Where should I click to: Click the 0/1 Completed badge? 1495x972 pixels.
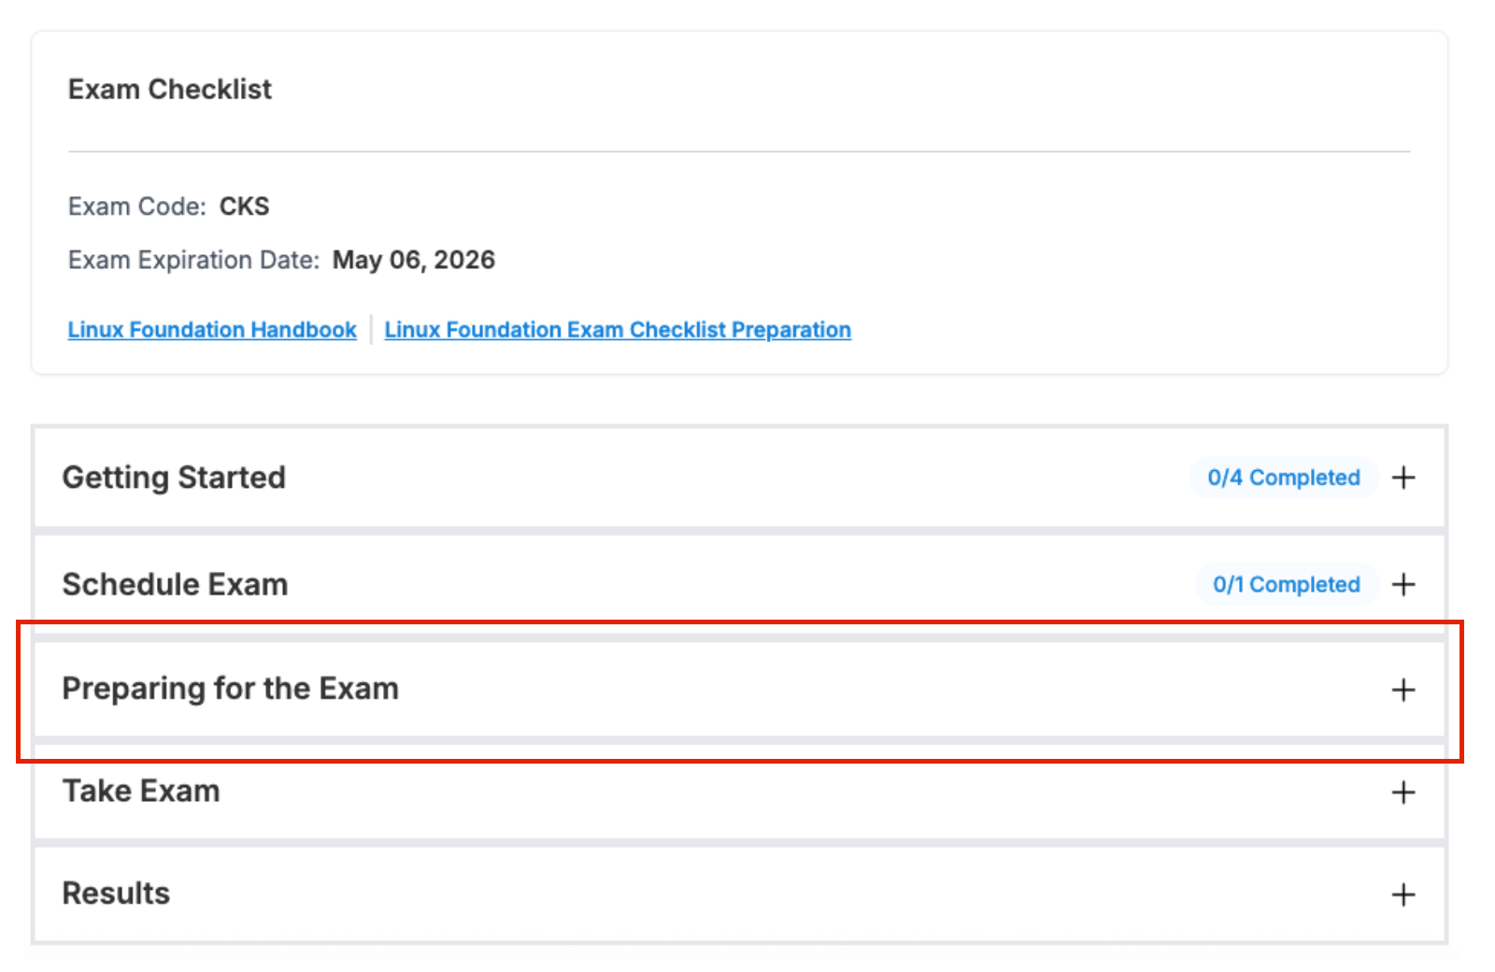[x=1286, y=584]
